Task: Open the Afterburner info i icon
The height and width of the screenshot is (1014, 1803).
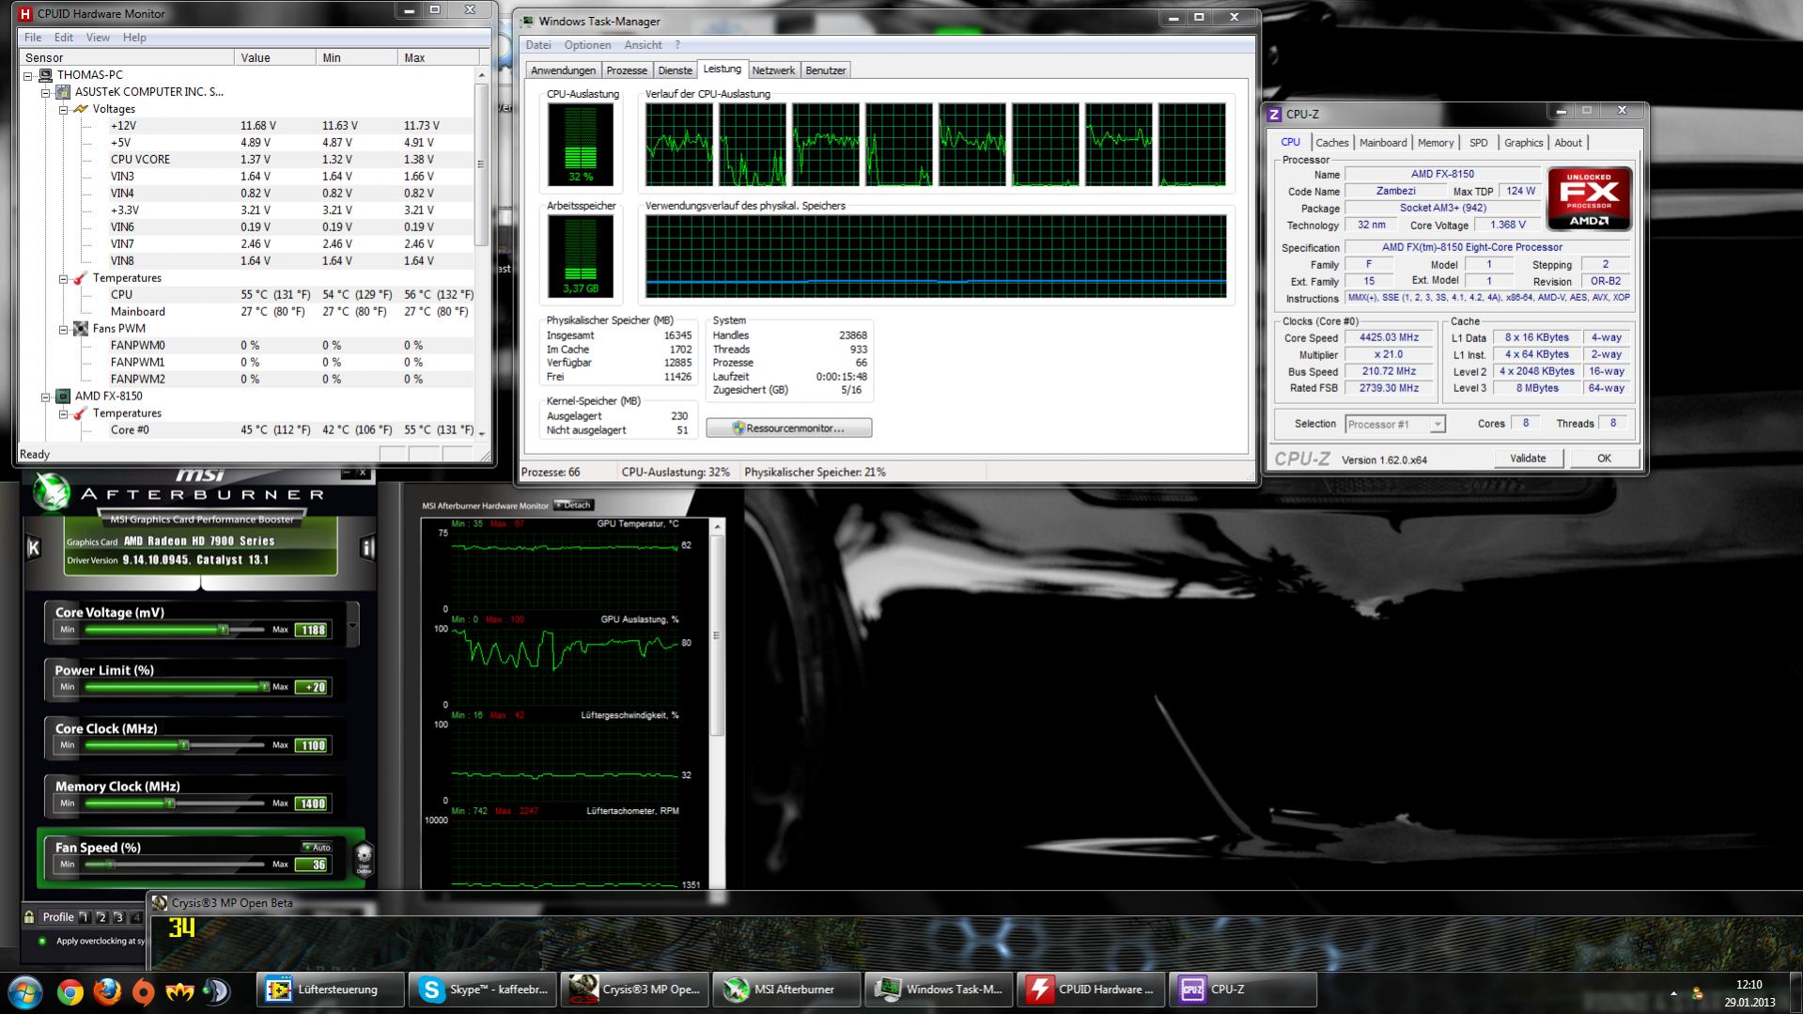Action: click(x=367, y=548)
